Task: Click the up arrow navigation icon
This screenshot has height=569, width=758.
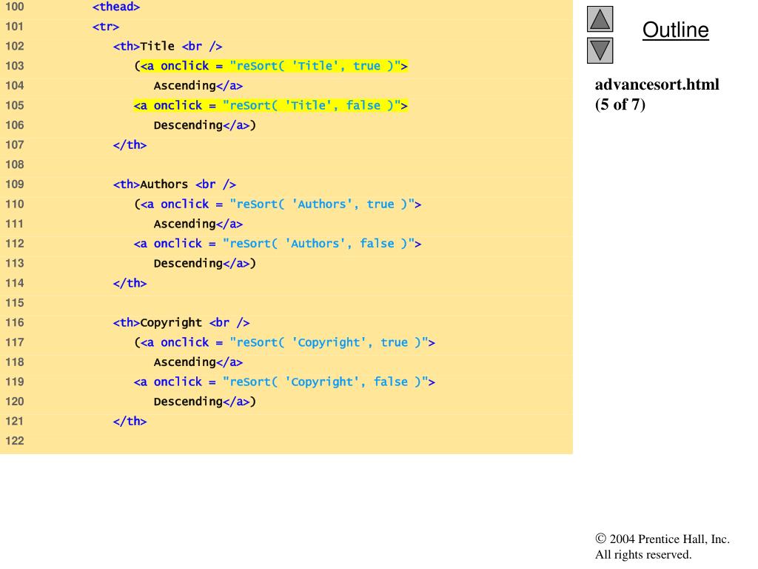Action: coord(600,19)
